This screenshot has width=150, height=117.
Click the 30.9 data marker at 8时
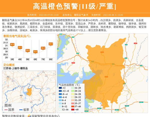[x=51, y=44]
